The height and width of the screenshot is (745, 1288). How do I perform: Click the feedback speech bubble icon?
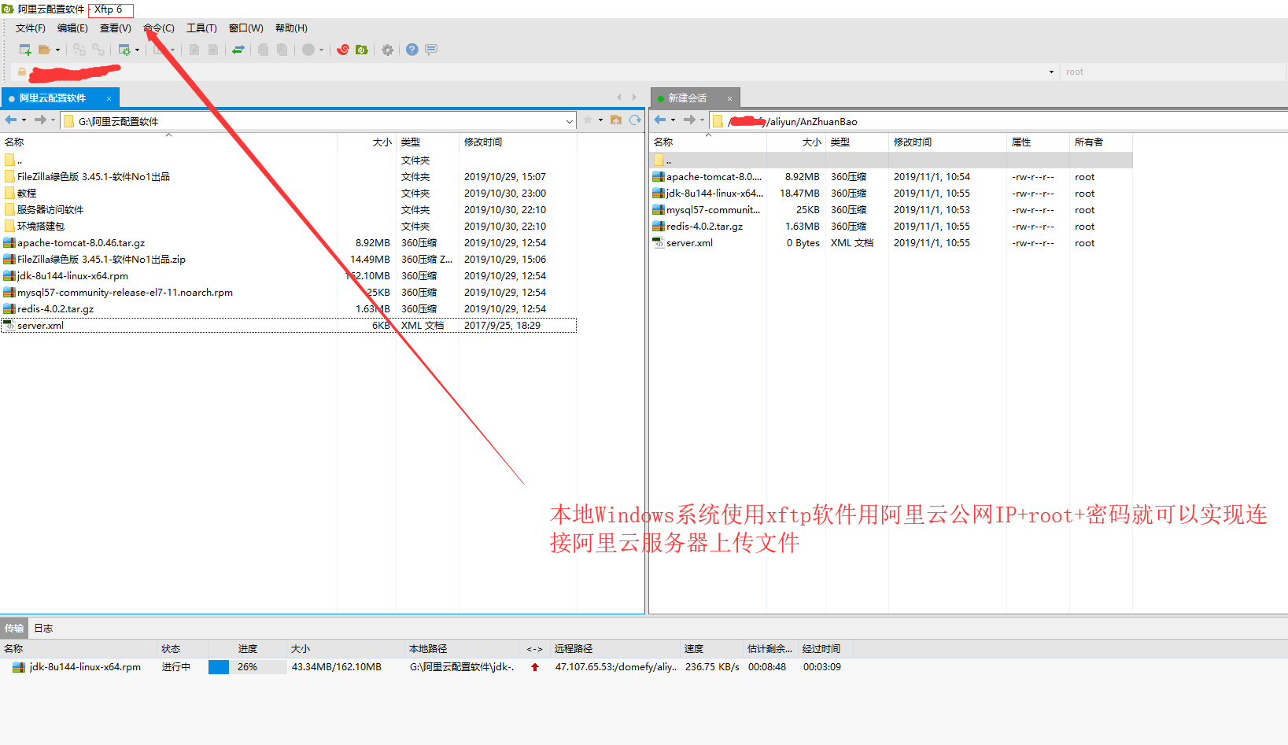431,50
